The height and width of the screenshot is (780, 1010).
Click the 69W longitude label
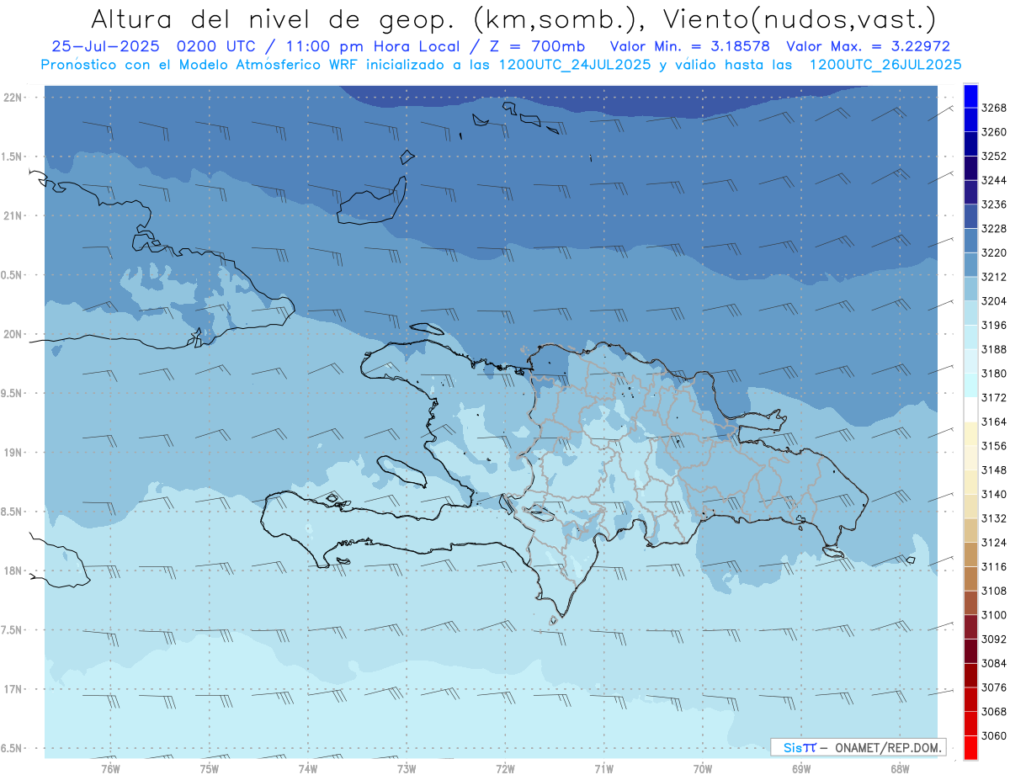point(801,768)
